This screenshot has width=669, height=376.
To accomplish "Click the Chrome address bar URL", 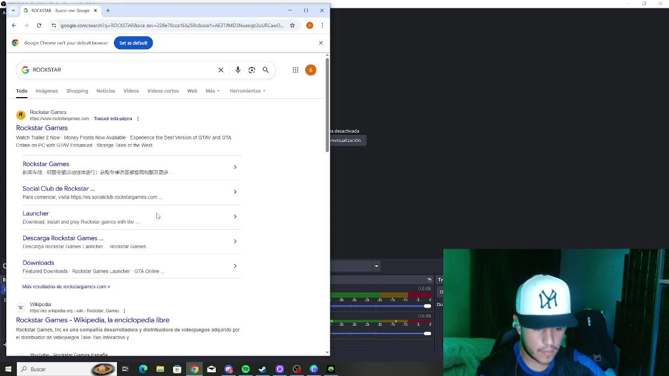I will 172,25.
